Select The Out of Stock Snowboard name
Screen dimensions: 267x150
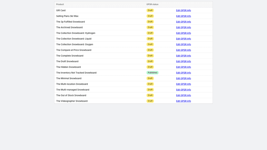point(71,95)
